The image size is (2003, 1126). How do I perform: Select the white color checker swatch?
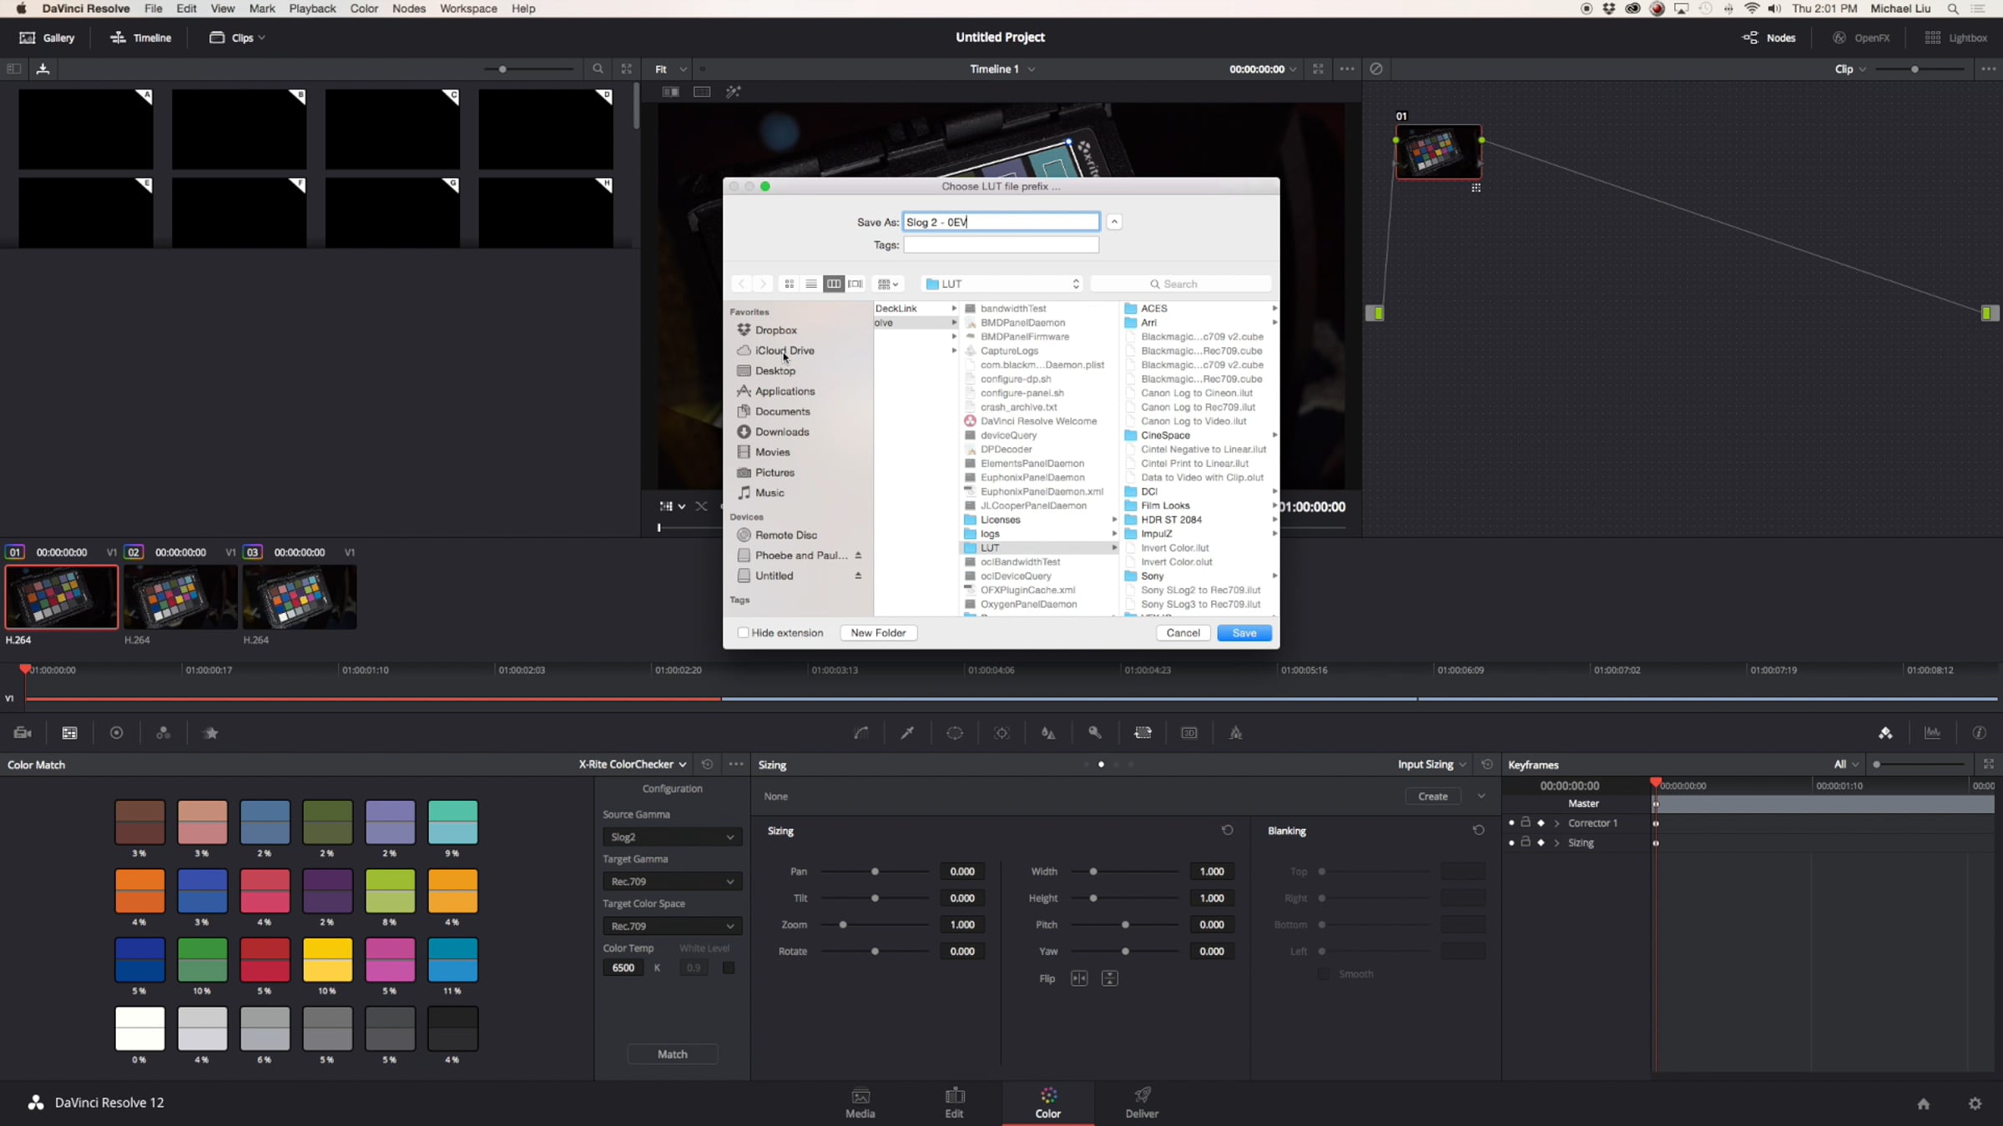(x=139, y=1028)
